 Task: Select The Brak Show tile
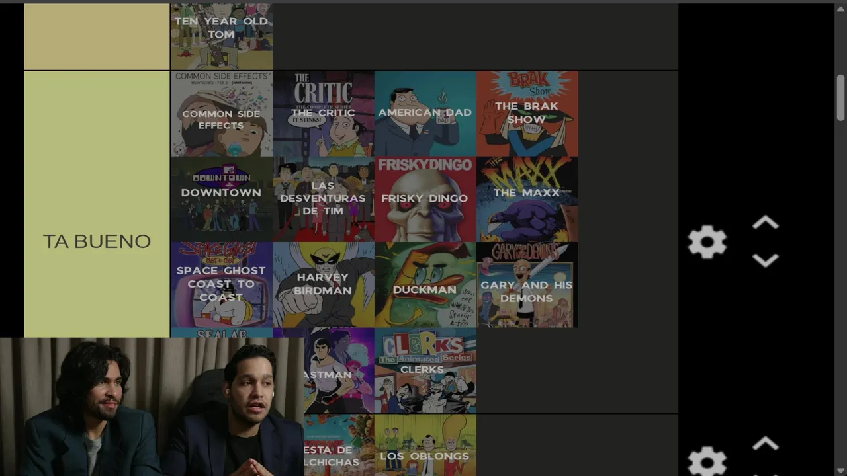(527, 114)
